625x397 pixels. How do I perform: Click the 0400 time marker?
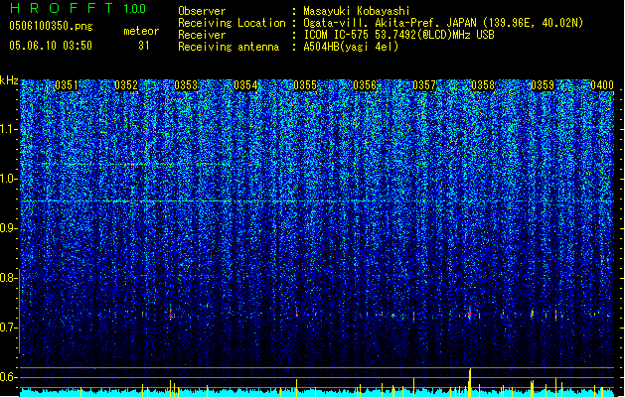(602, 85)
